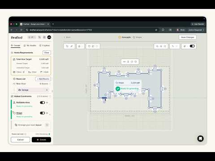Open the user avatar menu
215x161 pixels.
click(49, 37)
